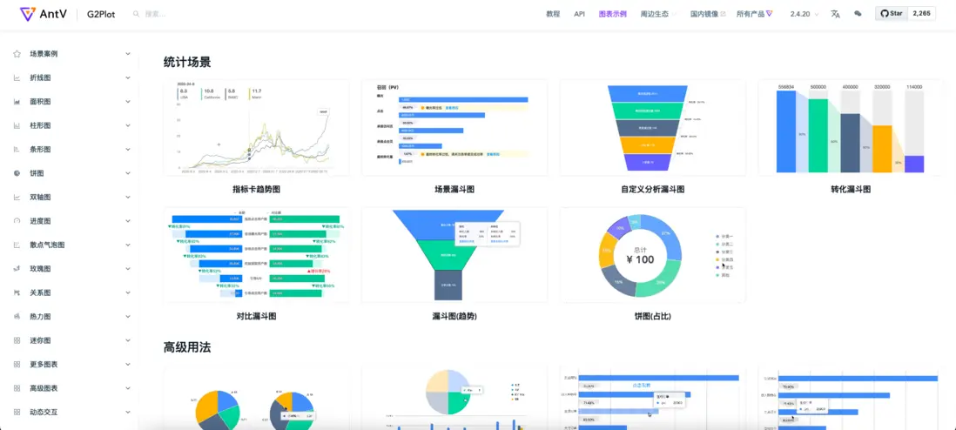The width and height of the screenshot is (956, 430).
Task: Open the 场景漏斗图 chart thumbnail
Action: 454,127
